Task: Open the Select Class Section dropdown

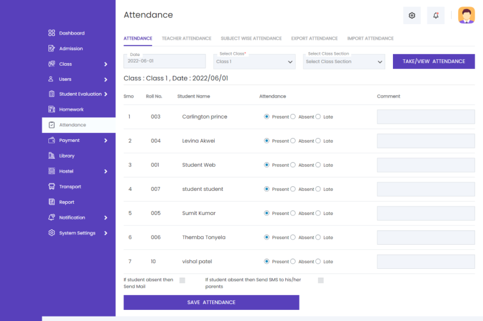Action: [344, 61]
